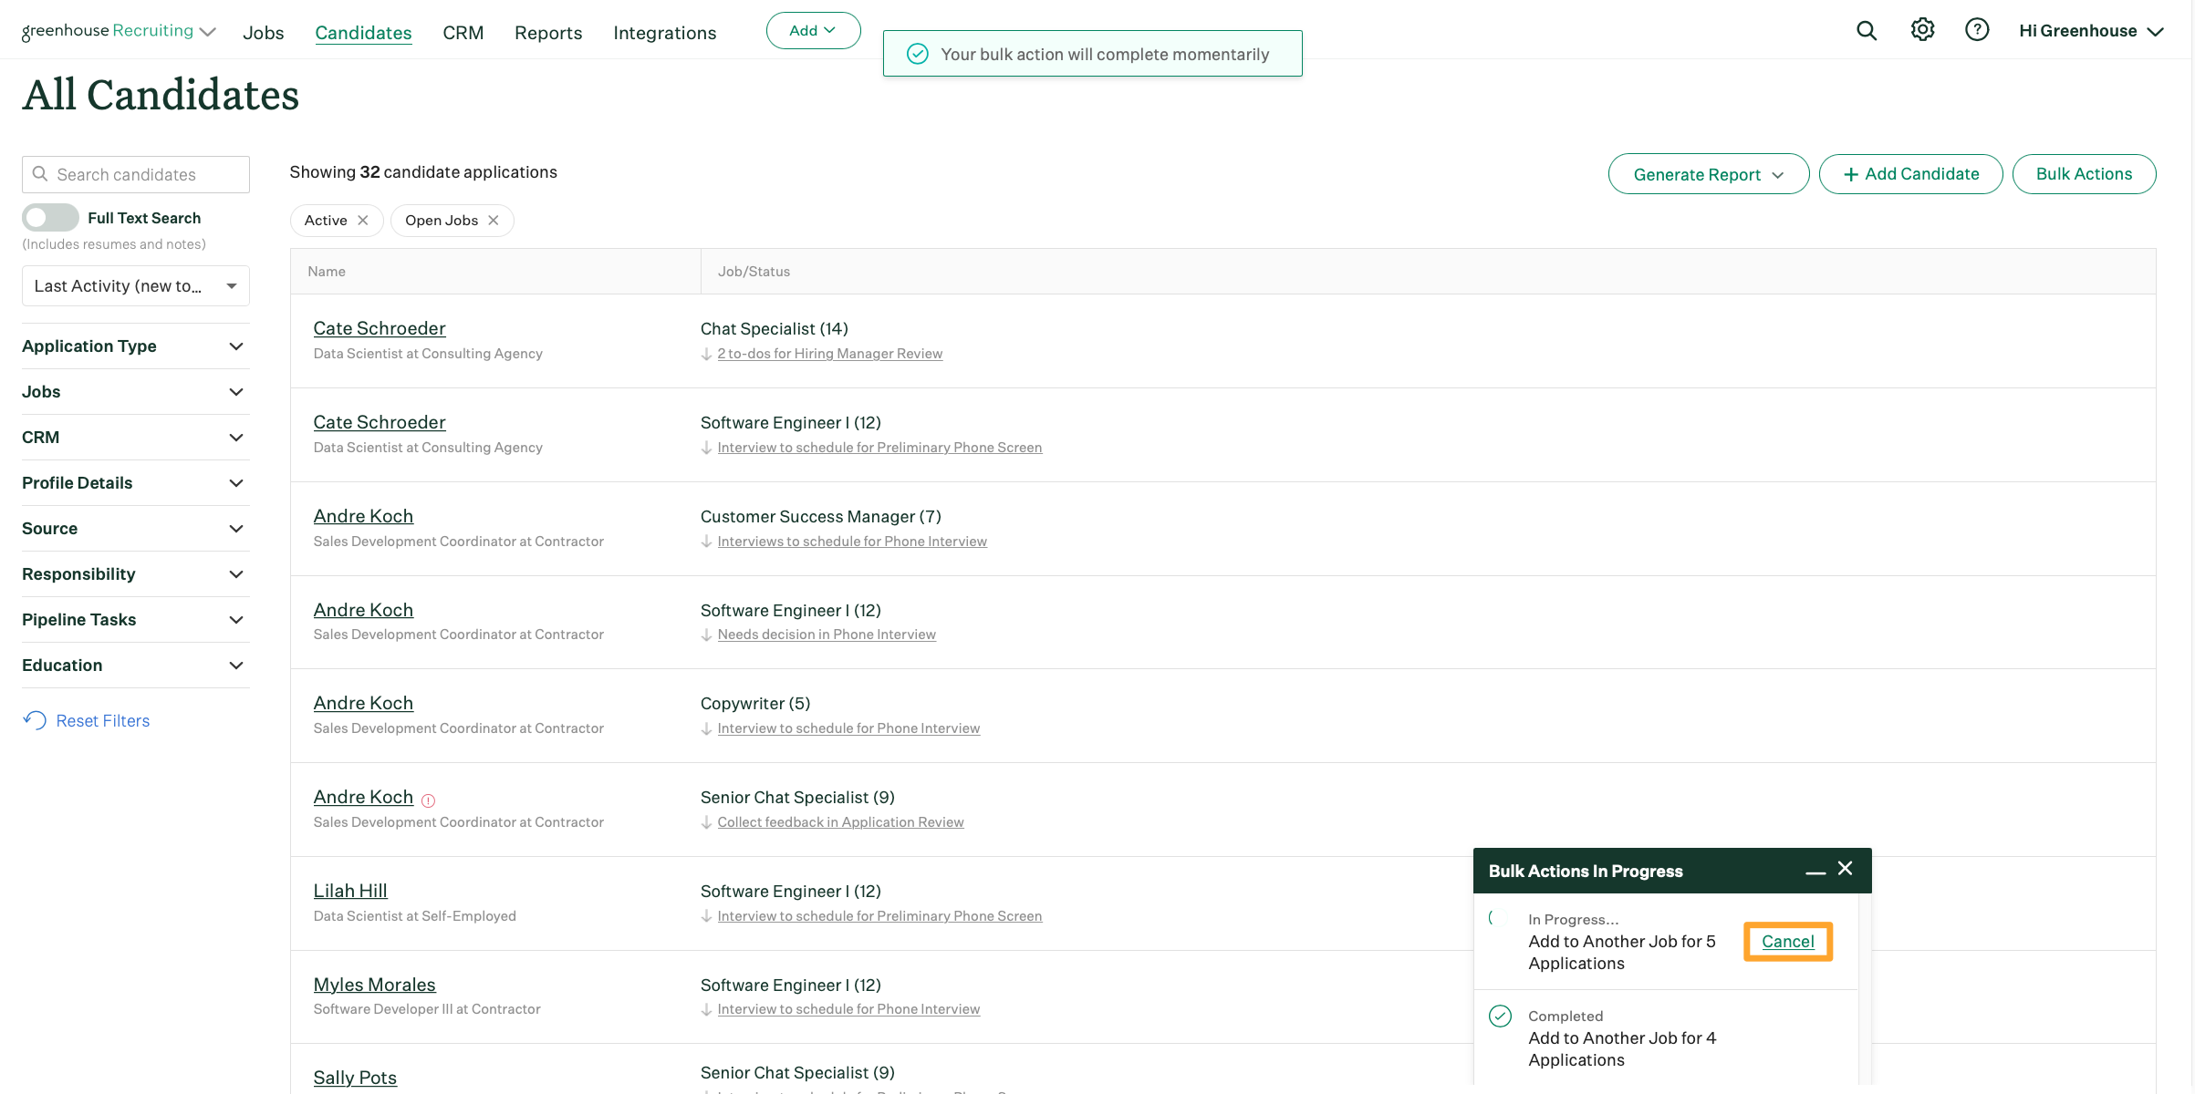Screen dimensions: 2195x1094
Task: Open Andre Koch's Copywriter application
Action: pyautogui.click(x=363, y=703)
